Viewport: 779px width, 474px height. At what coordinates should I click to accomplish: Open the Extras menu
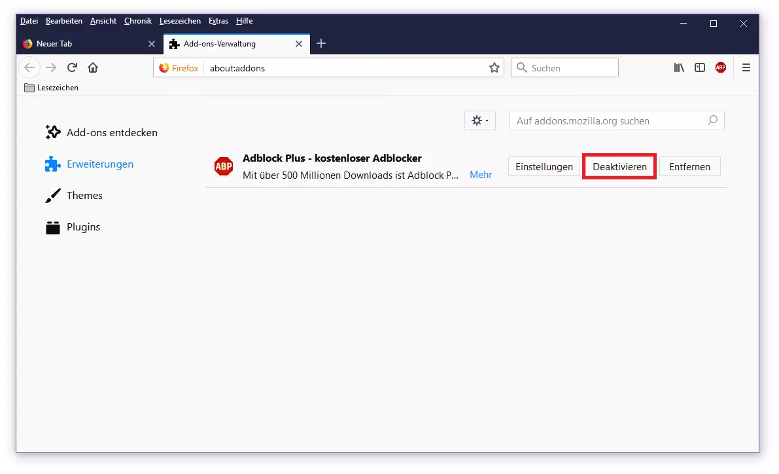218,21
